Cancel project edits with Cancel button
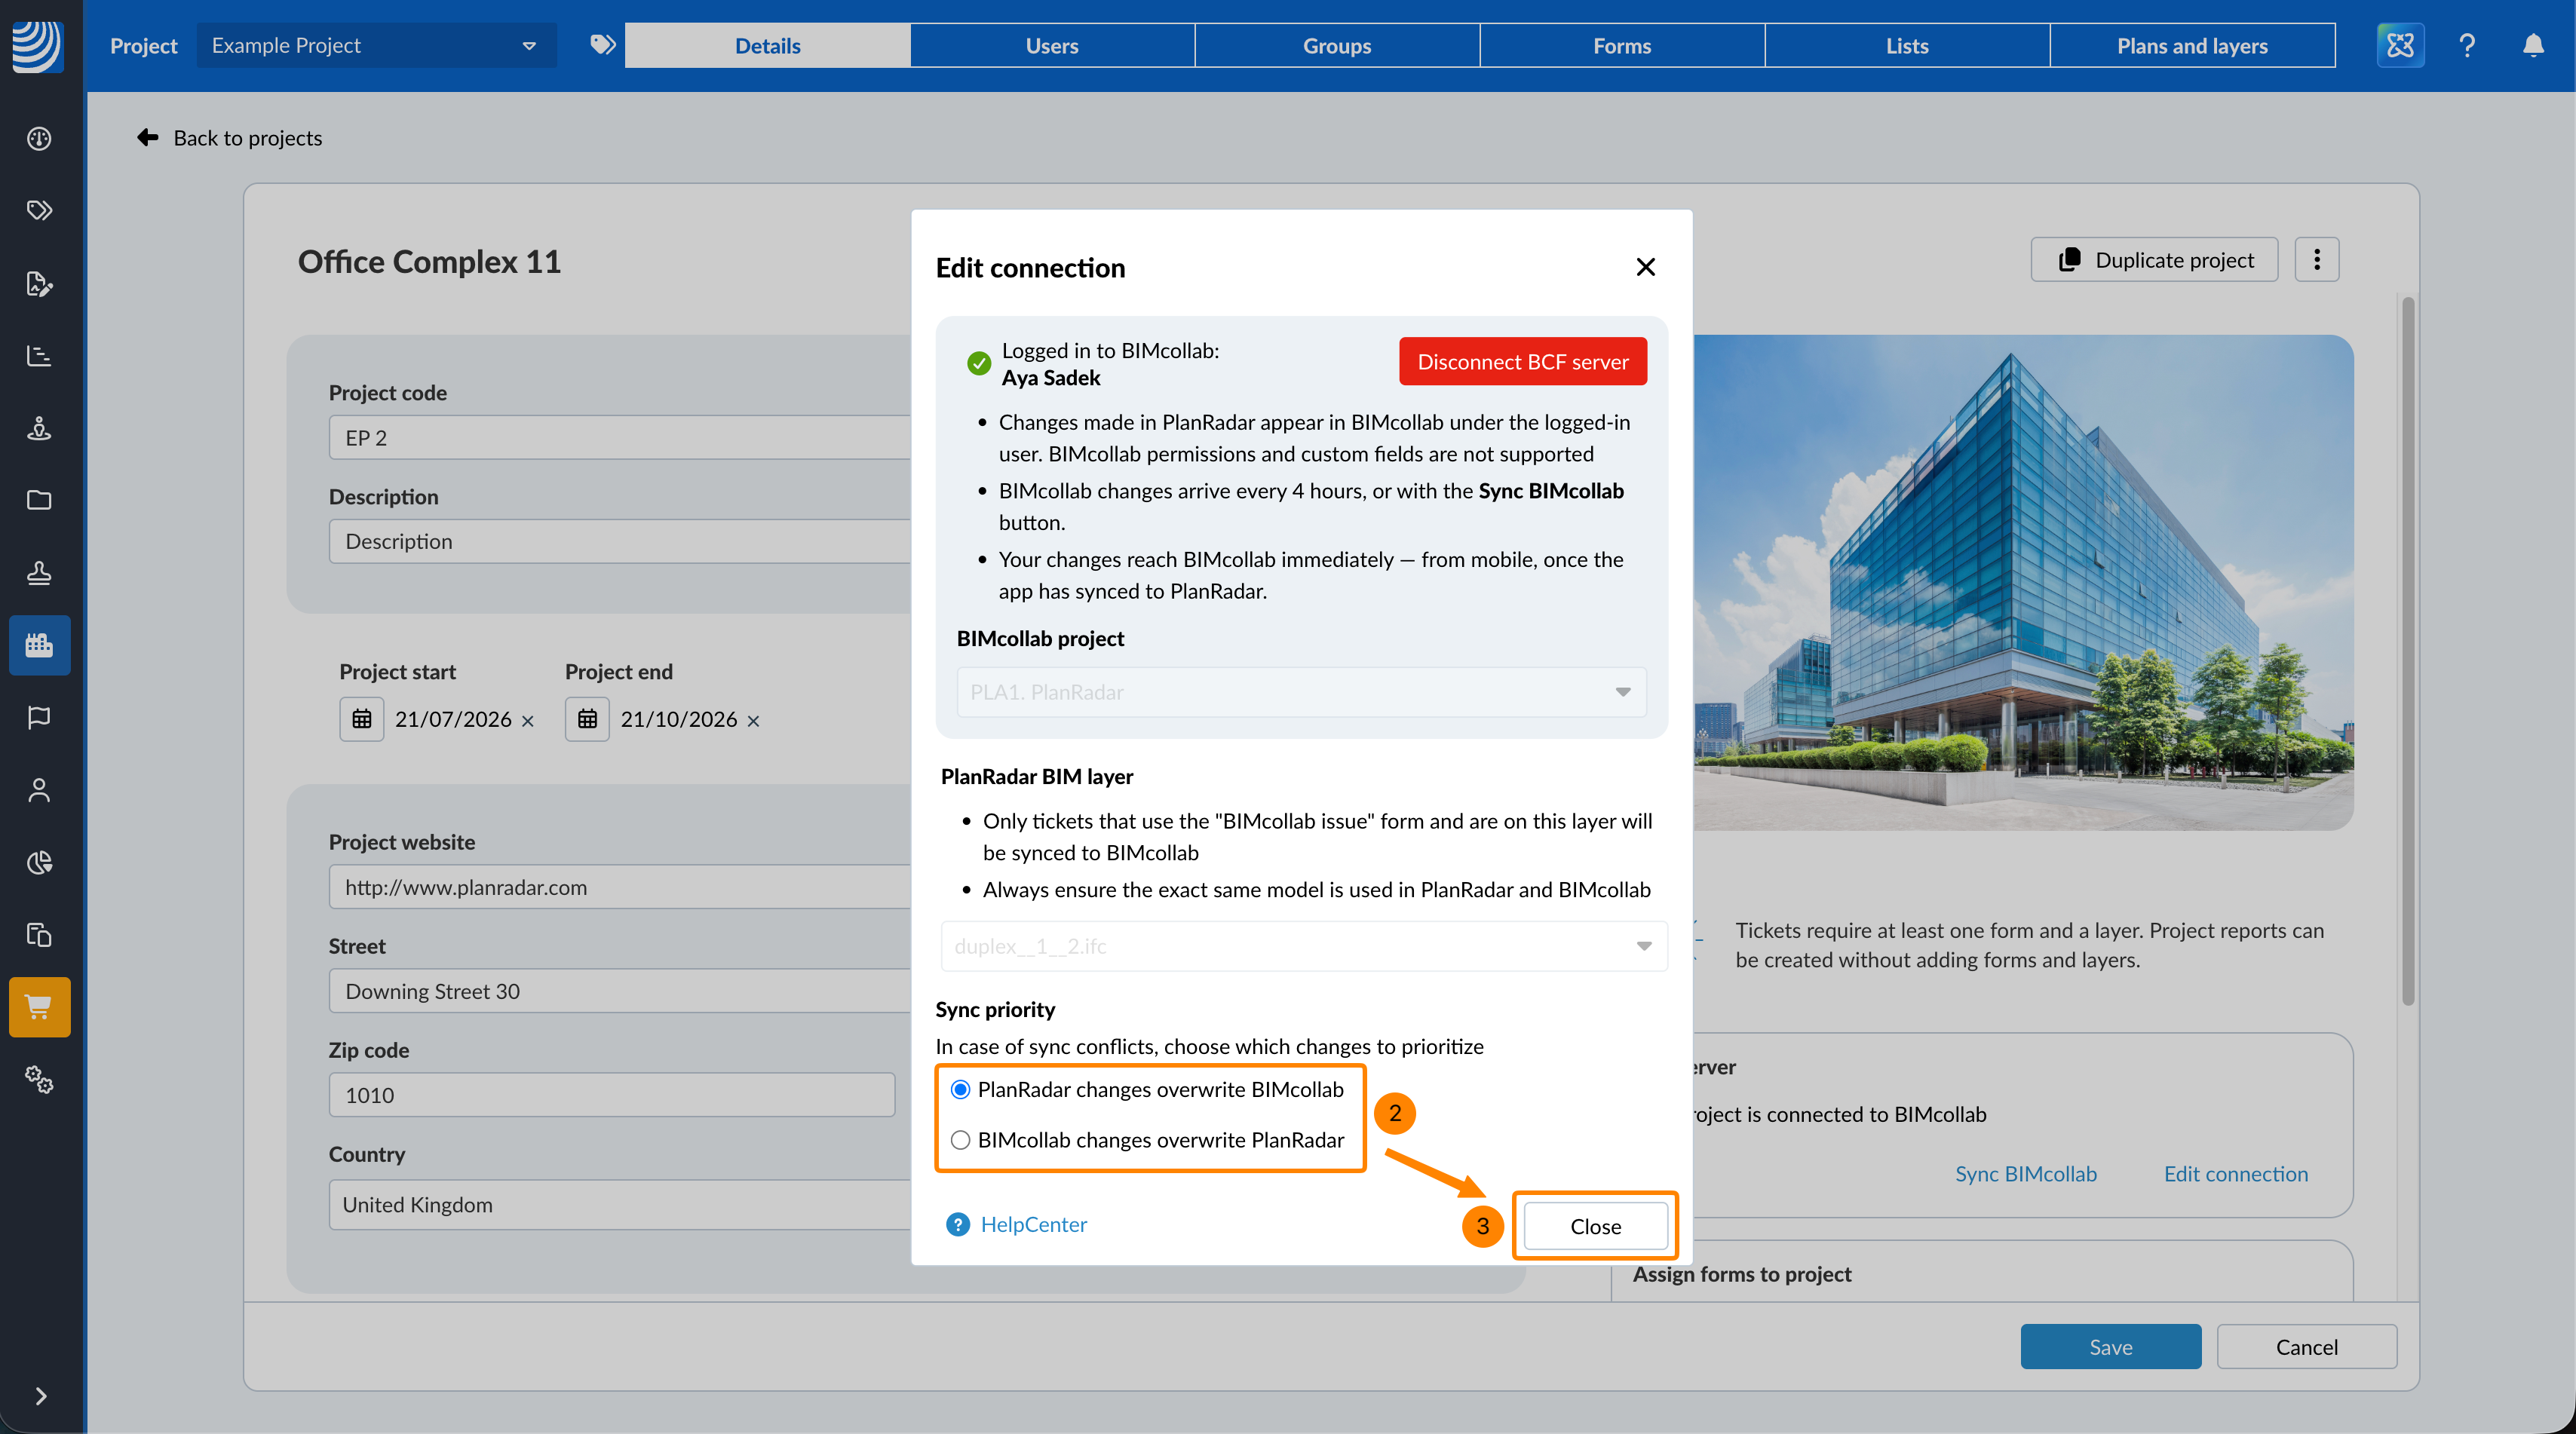Viewport: 2576px width, 1434px height. [x=2307, y=1347]
